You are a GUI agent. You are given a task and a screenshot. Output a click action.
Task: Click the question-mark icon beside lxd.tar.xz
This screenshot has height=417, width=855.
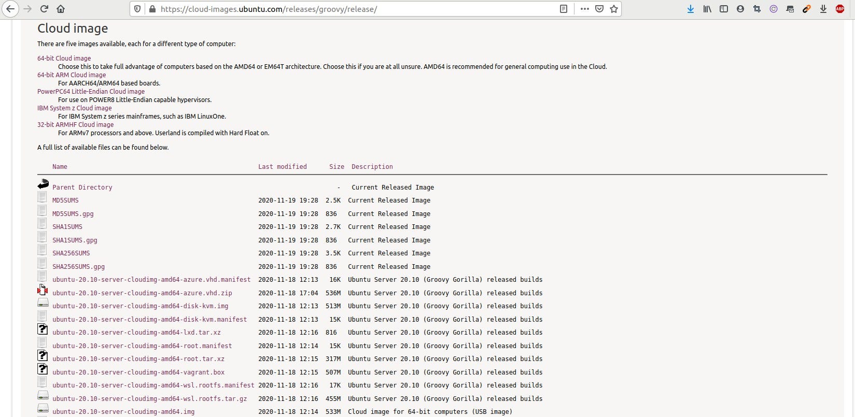point(43,329)
